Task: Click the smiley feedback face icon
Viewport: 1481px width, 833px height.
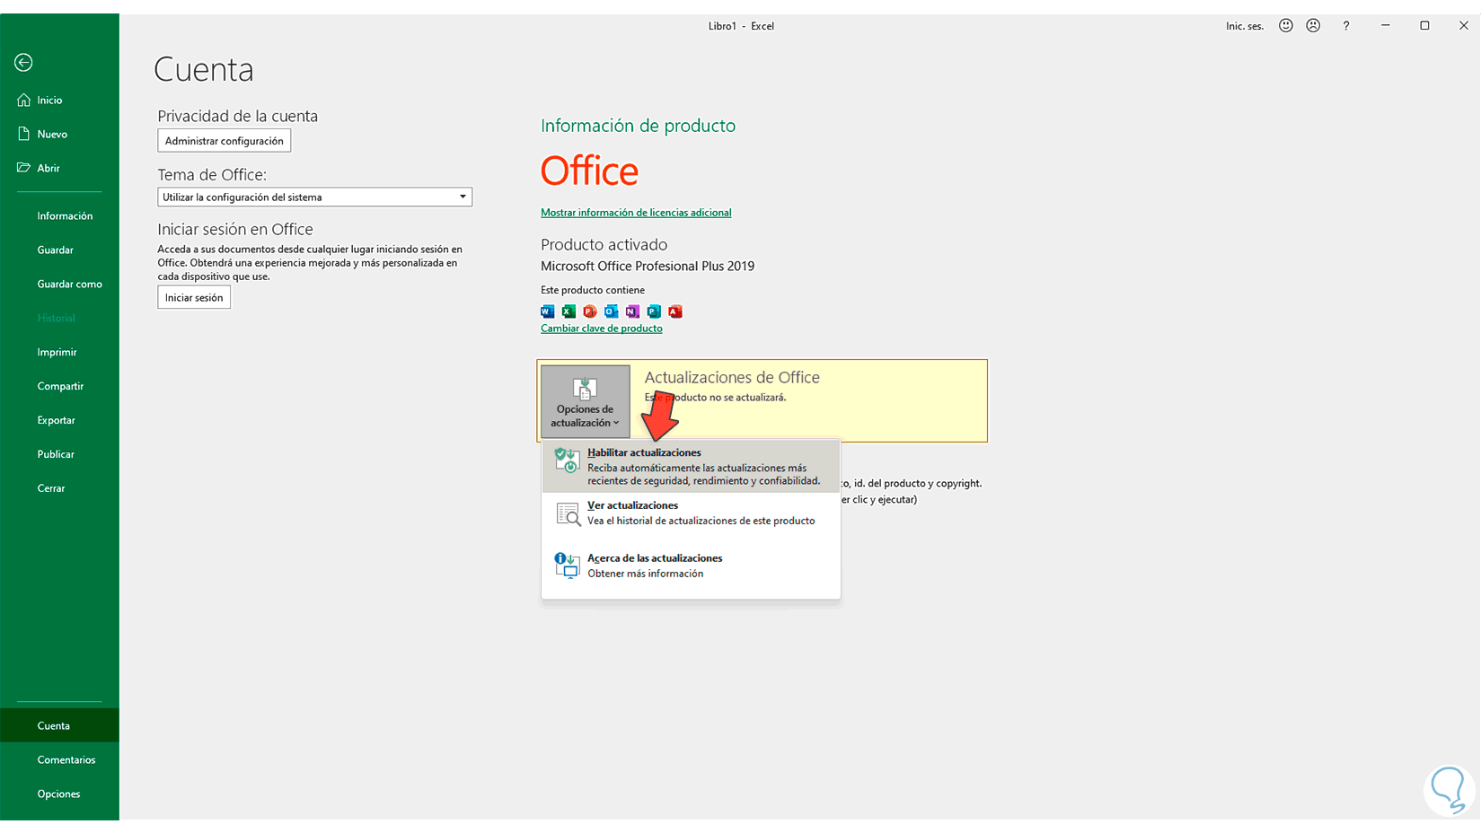Action: [1286, 25]
